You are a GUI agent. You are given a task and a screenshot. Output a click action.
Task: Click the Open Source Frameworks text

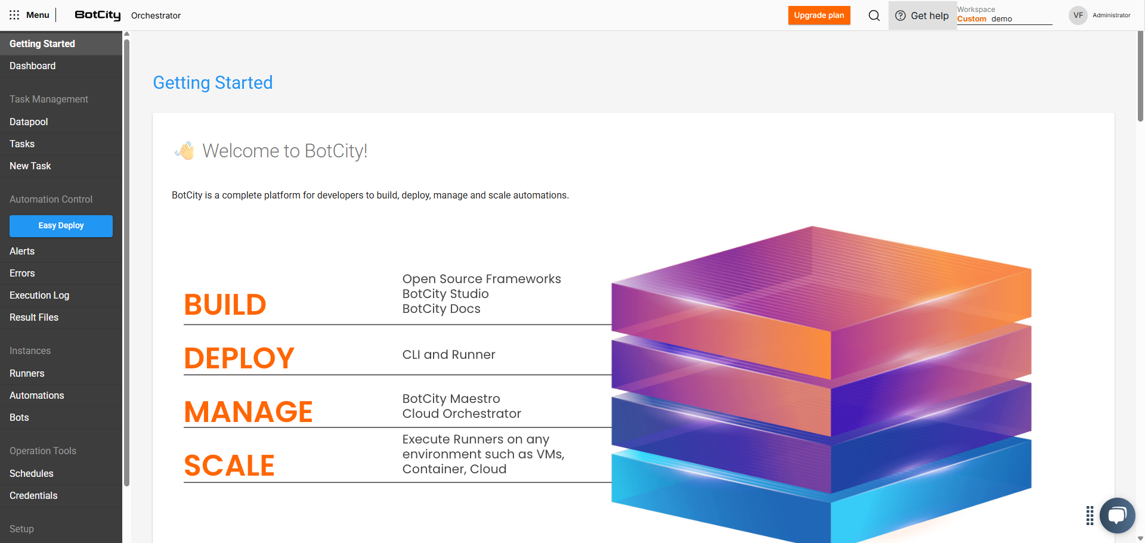482,279
